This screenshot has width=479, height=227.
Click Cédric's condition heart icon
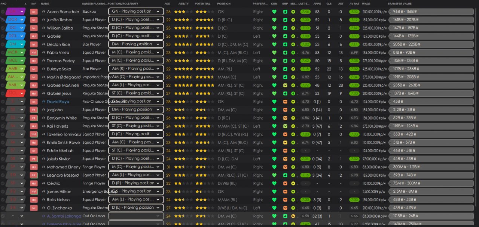coord(274,183)
